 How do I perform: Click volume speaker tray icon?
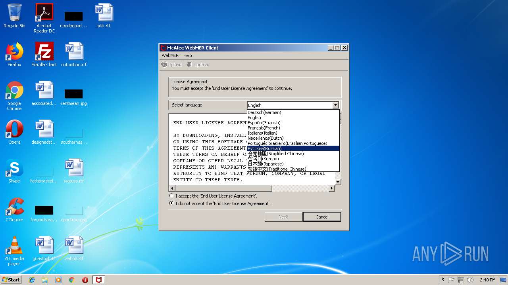pos(470,280)
